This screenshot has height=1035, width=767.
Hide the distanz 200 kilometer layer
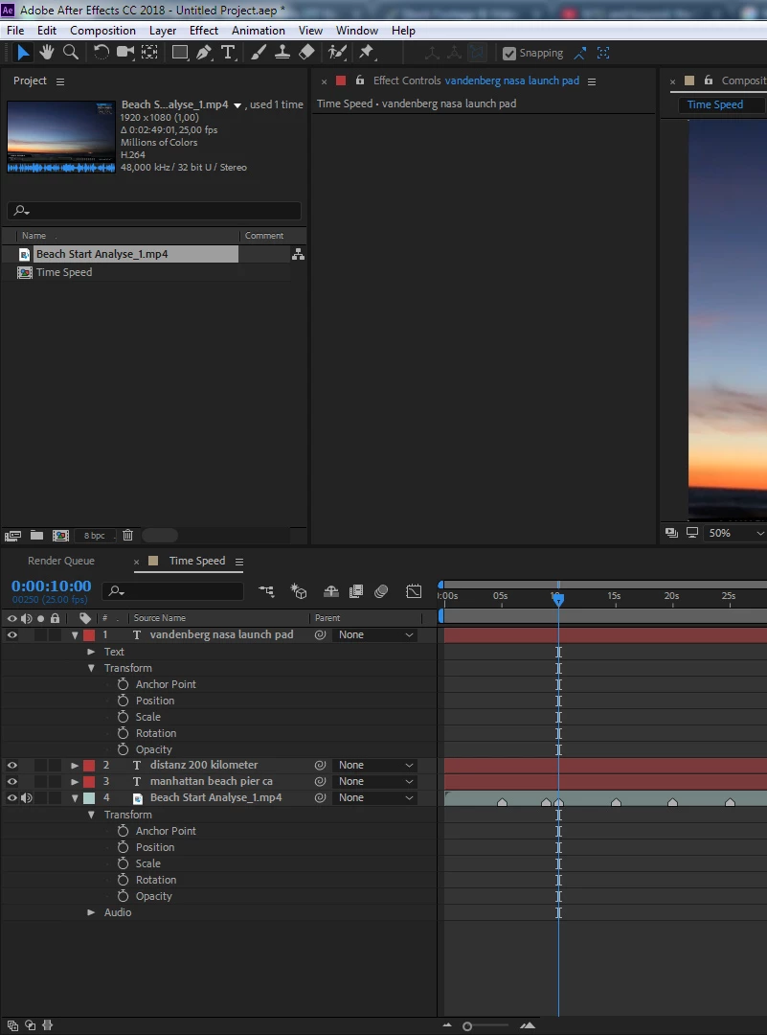(x=12, y=766)
